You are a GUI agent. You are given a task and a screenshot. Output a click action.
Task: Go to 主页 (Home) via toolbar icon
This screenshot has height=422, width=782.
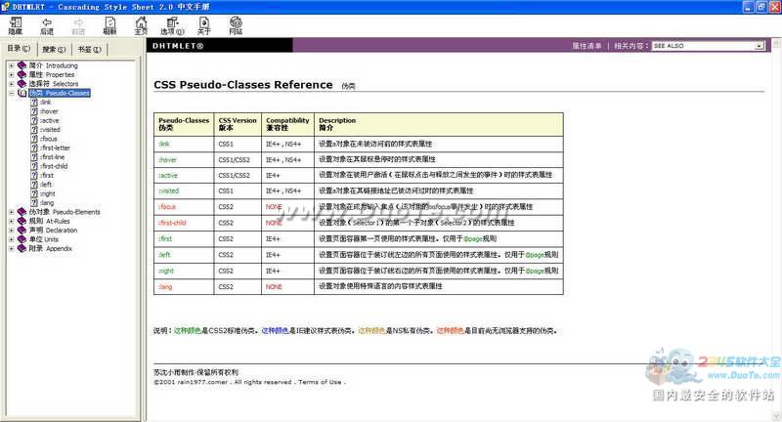click(x=141, y=21)
